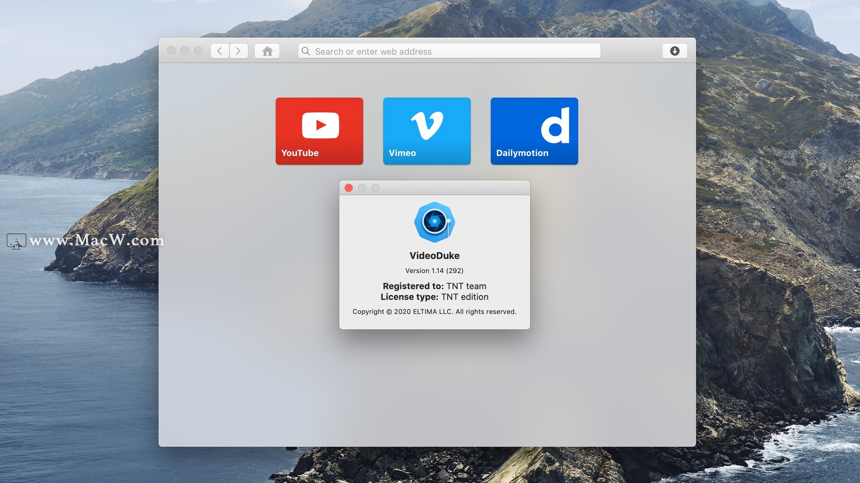Toggle the minimize button on main window
Viewport: 860px width, 483px height.
click(x=185, y=50)
